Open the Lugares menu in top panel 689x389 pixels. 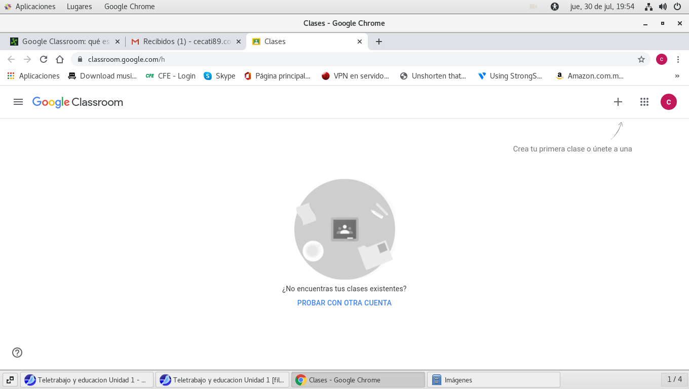[79, 7]
